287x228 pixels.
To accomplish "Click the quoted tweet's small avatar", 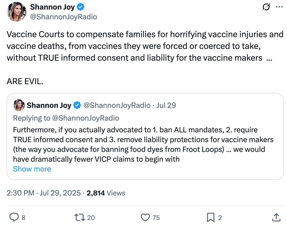I will tap(19, 106).
